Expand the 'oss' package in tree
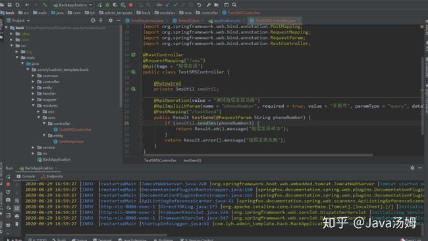This screenshot has height=241, width=428. 38,112
